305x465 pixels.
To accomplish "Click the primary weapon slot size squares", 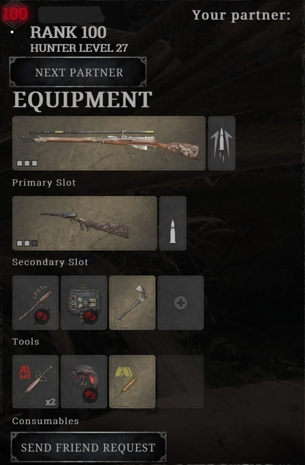I will pyautogui.click(x=27, y=163).
